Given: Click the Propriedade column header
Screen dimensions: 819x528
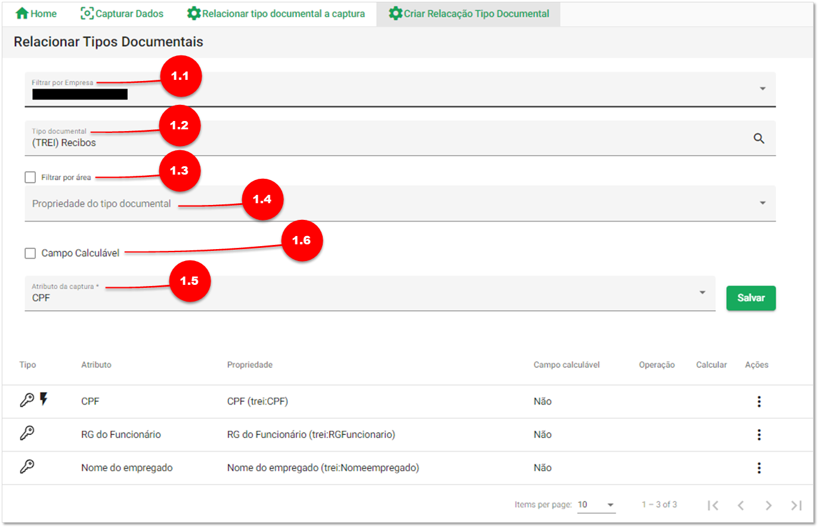Looking at the screenshot, I should (x=250, y=365).
